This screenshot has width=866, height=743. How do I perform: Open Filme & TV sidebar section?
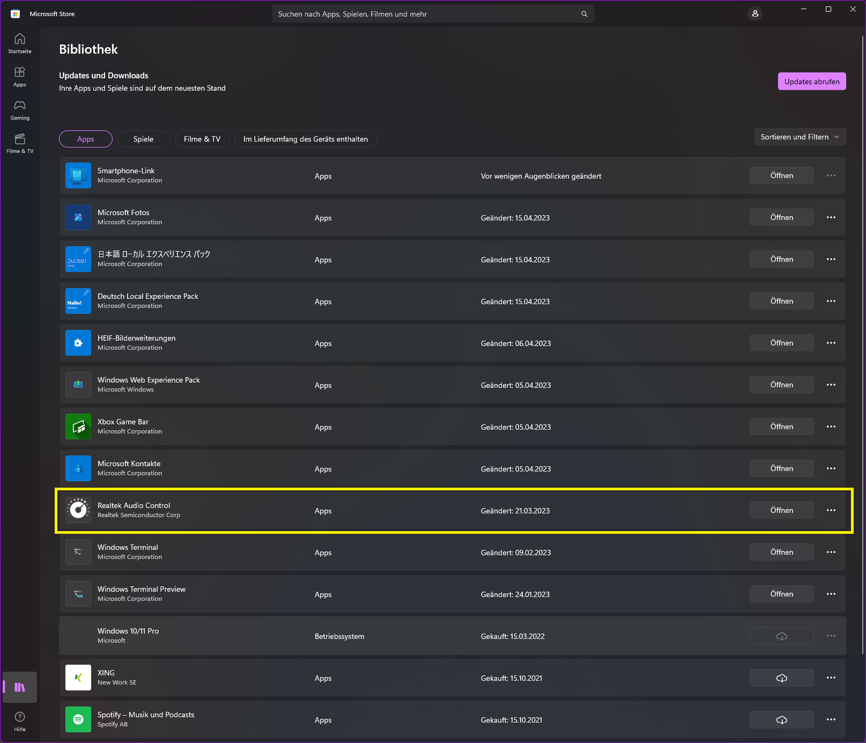coord(20,143)
